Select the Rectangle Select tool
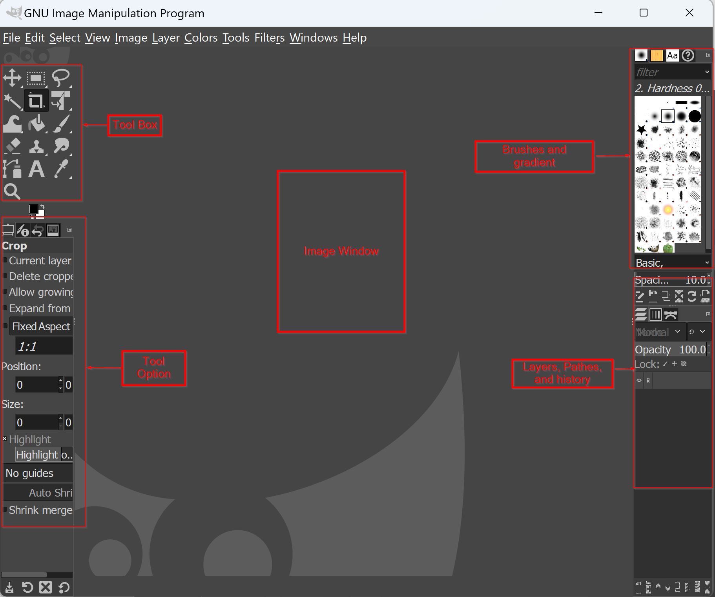This screenshot has width=715, height=597. 36,78
